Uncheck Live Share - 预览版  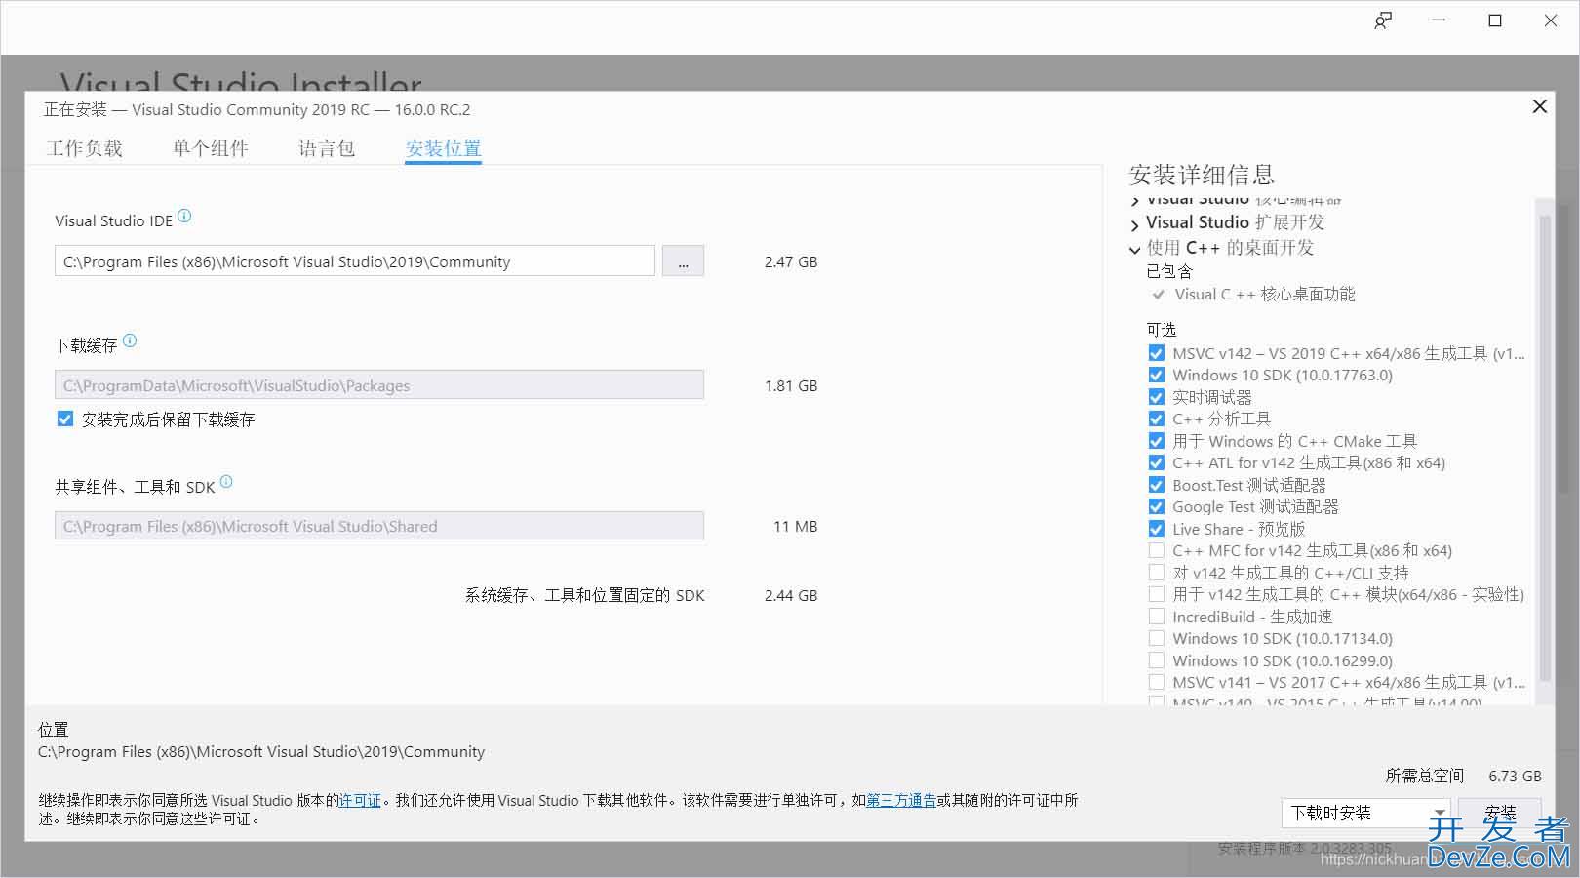(x=1157, y=529)
